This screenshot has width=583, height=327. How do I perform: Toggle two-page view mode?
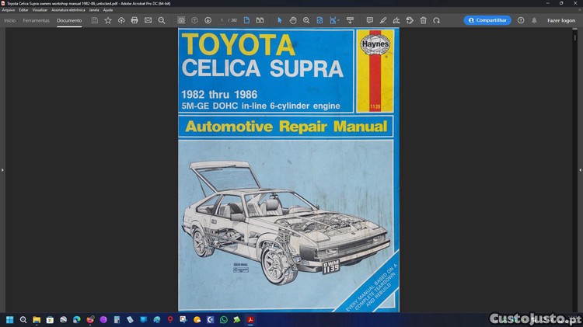pyautogui.click(x=260, y=20)
